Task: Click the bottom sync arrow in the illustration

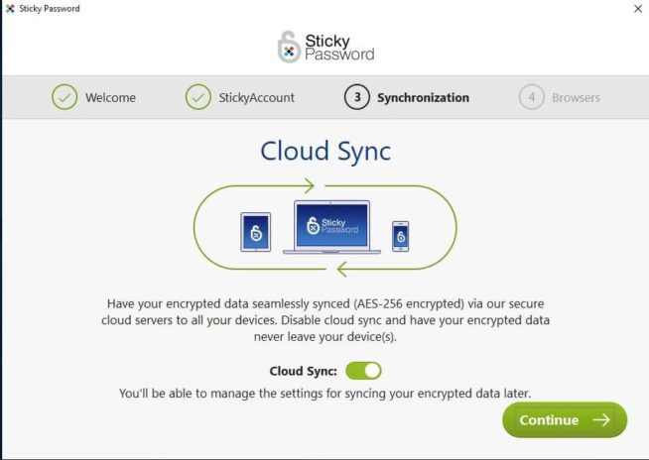Action: 343,269
